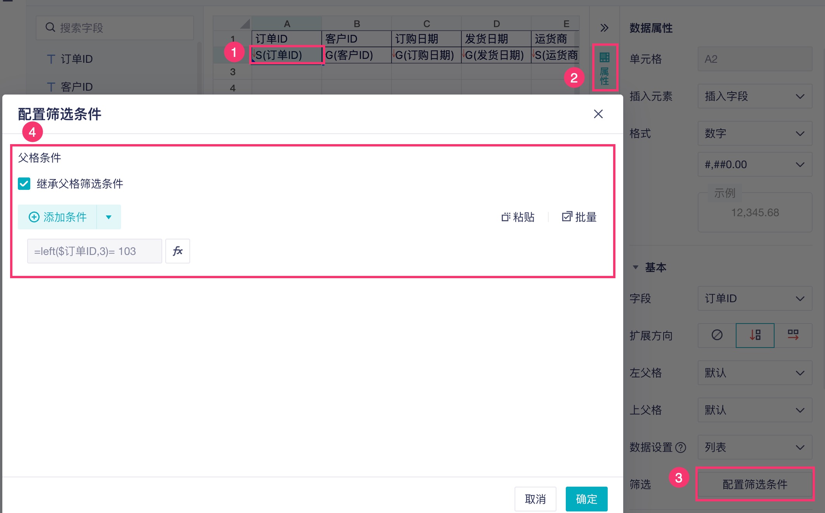The height and width of the screenshot is (513, 825).
Task: Click the 粘贴 paste button
Action: pyautogui.click(x=518, y=217)
